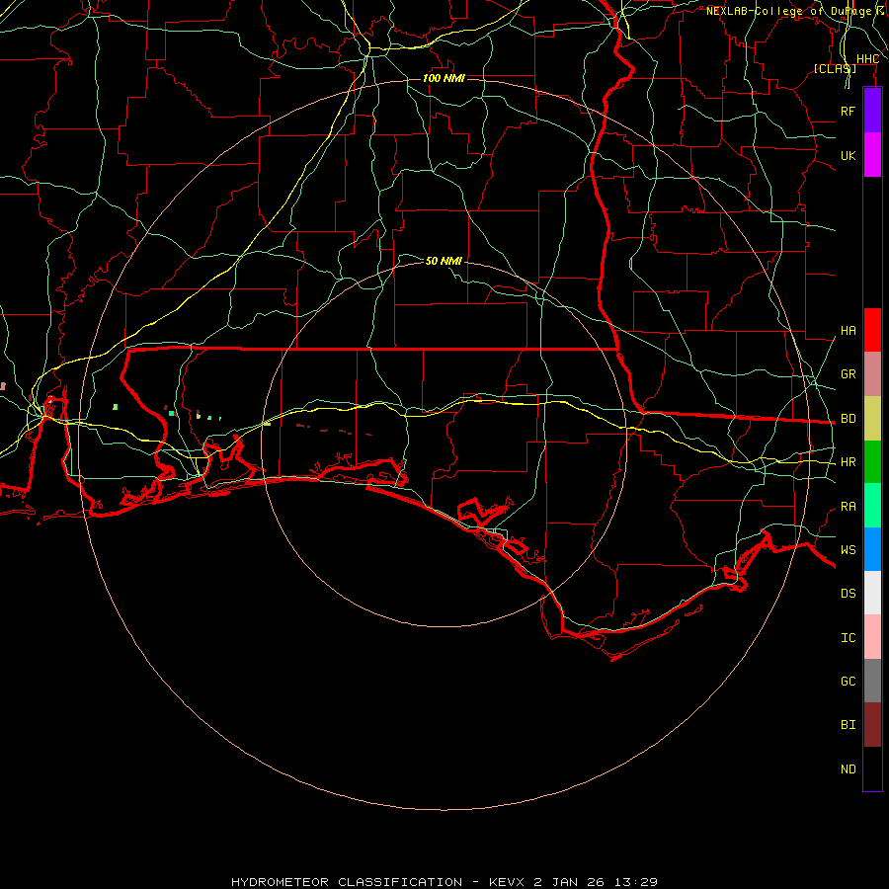Click the Hydrometeor Classification KEVX title text

444,882
